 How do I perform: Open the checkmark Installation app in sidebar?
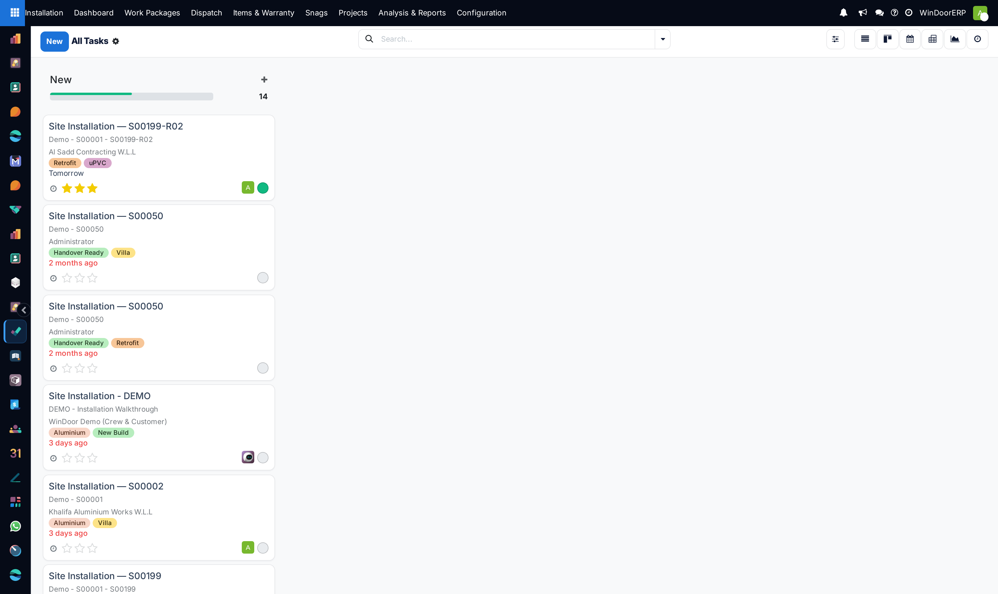pos(15,331)
